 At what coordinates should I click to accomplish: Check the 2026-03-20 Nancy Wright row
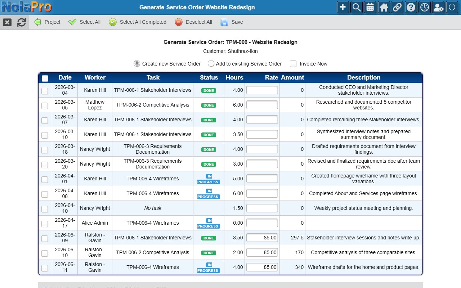click(45, 165)
